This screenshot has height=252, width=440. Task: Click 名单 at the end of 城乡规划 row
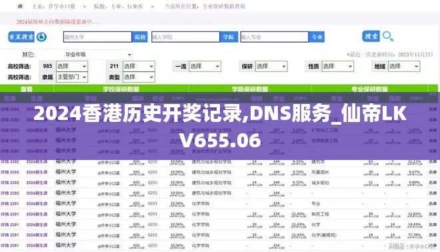tap(433, 183)
